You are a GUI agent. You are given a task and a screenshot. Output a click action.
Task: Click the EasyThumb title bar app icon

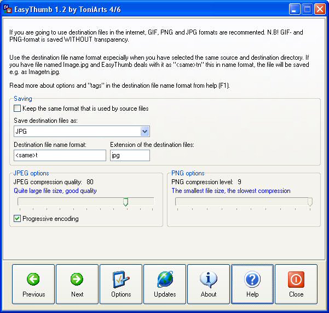pos(8,9)
